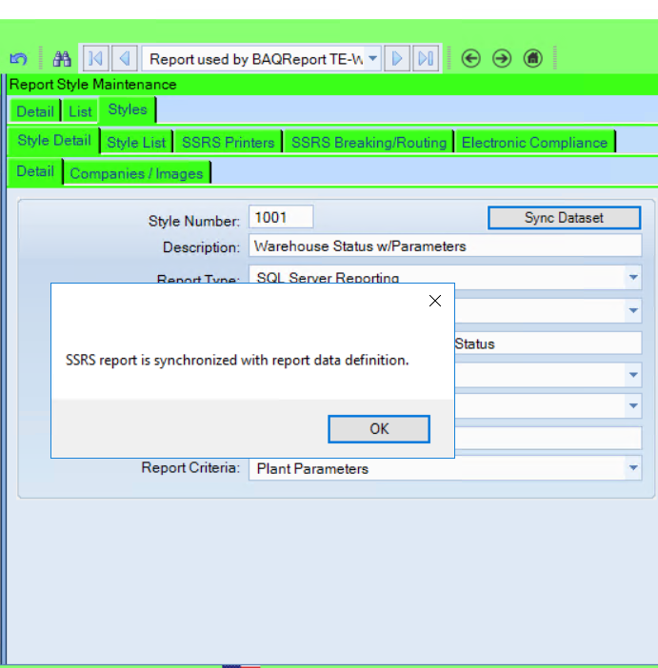Click the Back circle arrow icon
Viewport: 658px width, 668px height.
click(470, 58)
